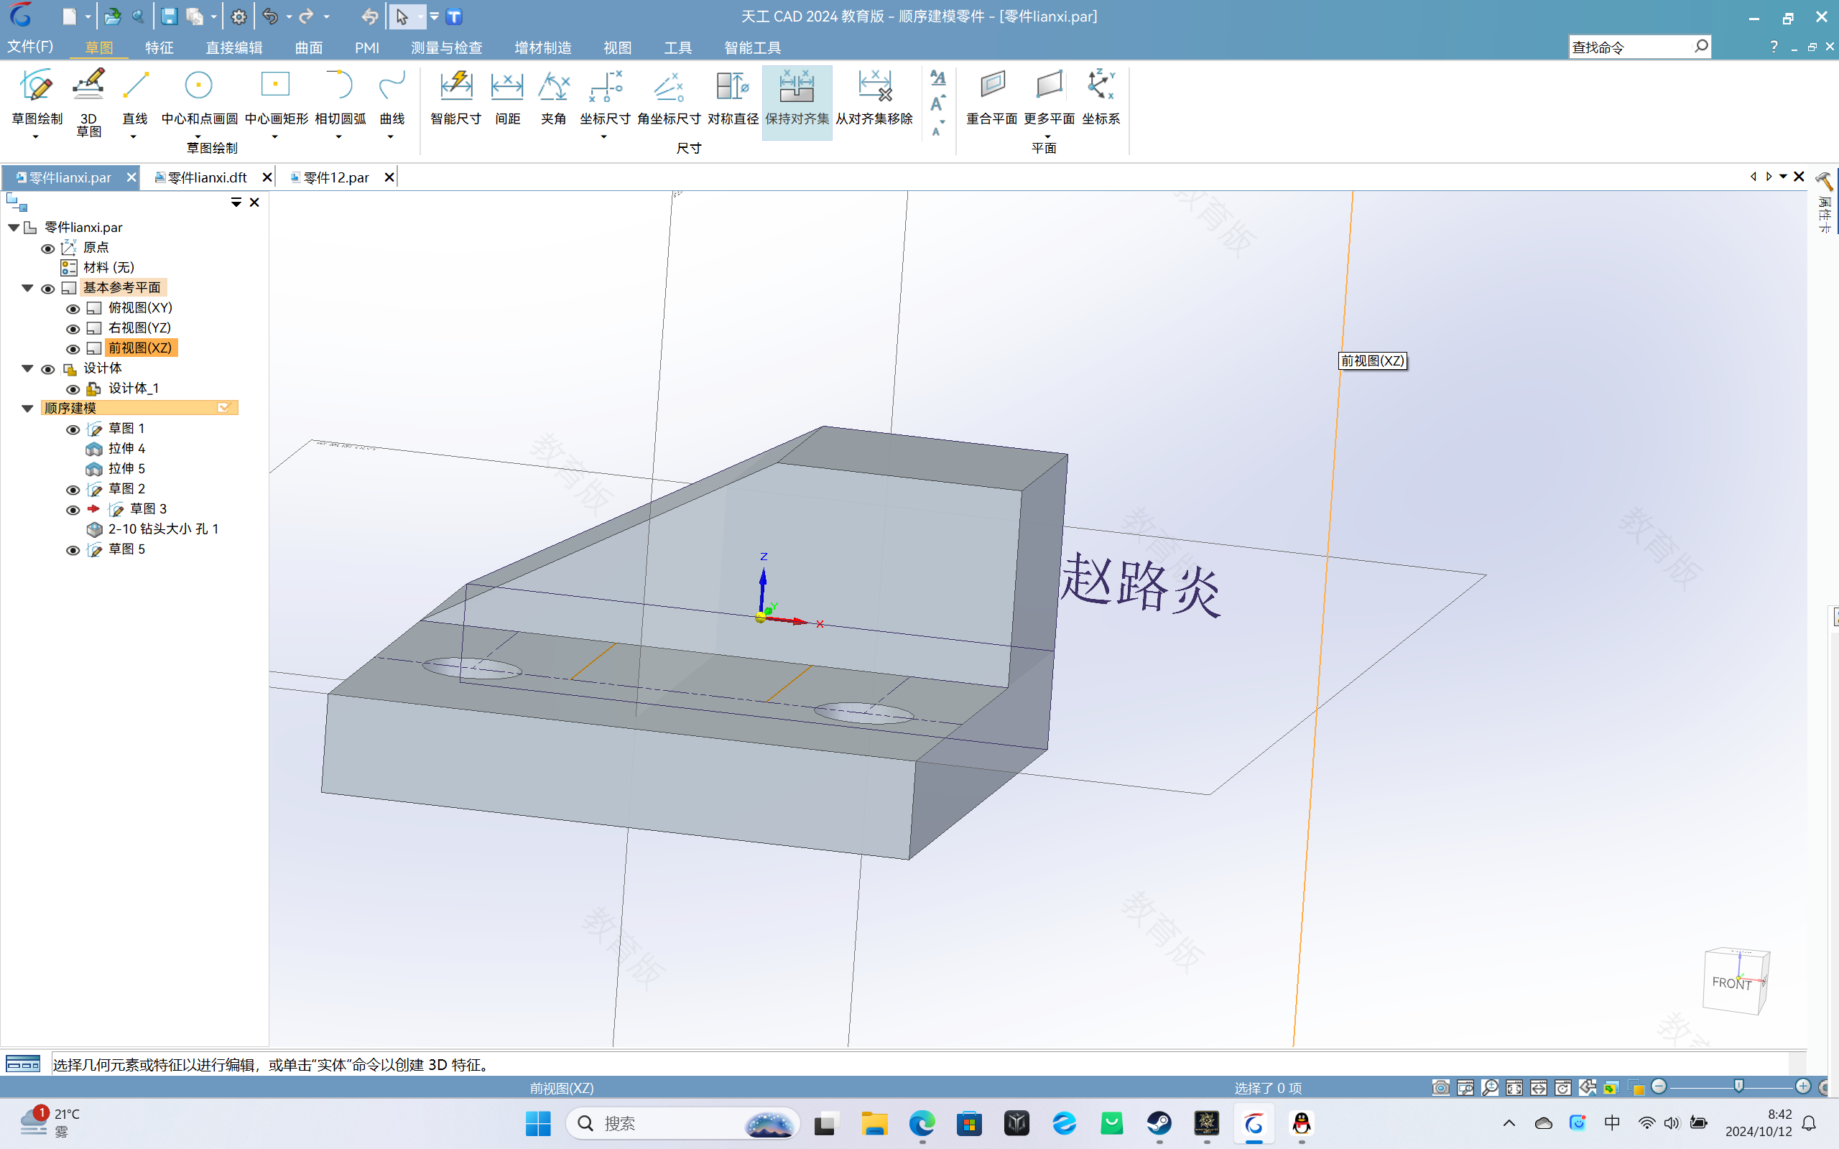Close the 零件12.par document tab
Image resolution: width=1839 pixels, height=1149 pixels.
[389, 177]
